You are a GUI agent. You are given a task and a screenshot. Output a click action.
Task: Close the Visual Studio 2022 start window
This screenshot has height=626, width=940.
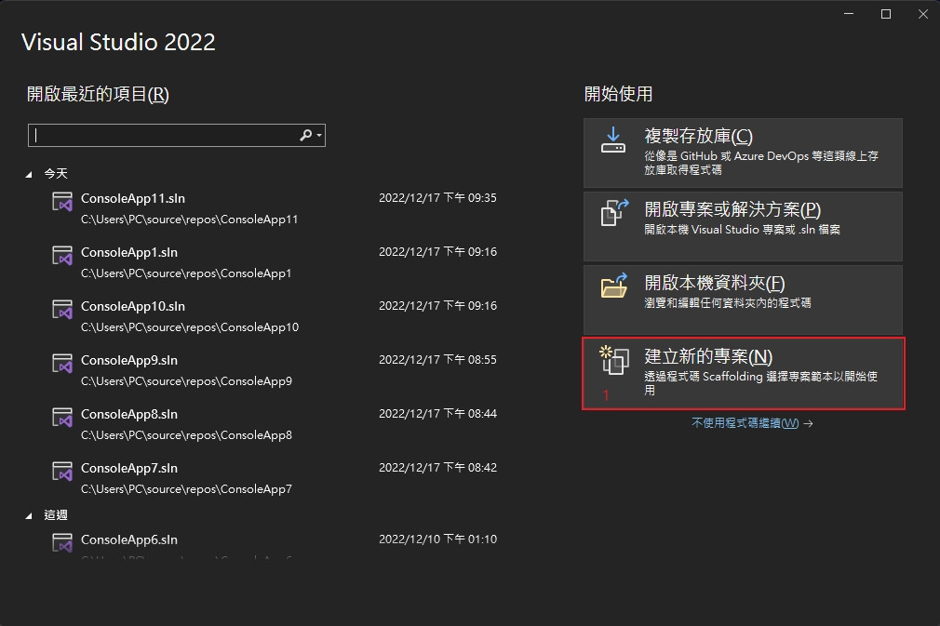(x=922, y=14)
